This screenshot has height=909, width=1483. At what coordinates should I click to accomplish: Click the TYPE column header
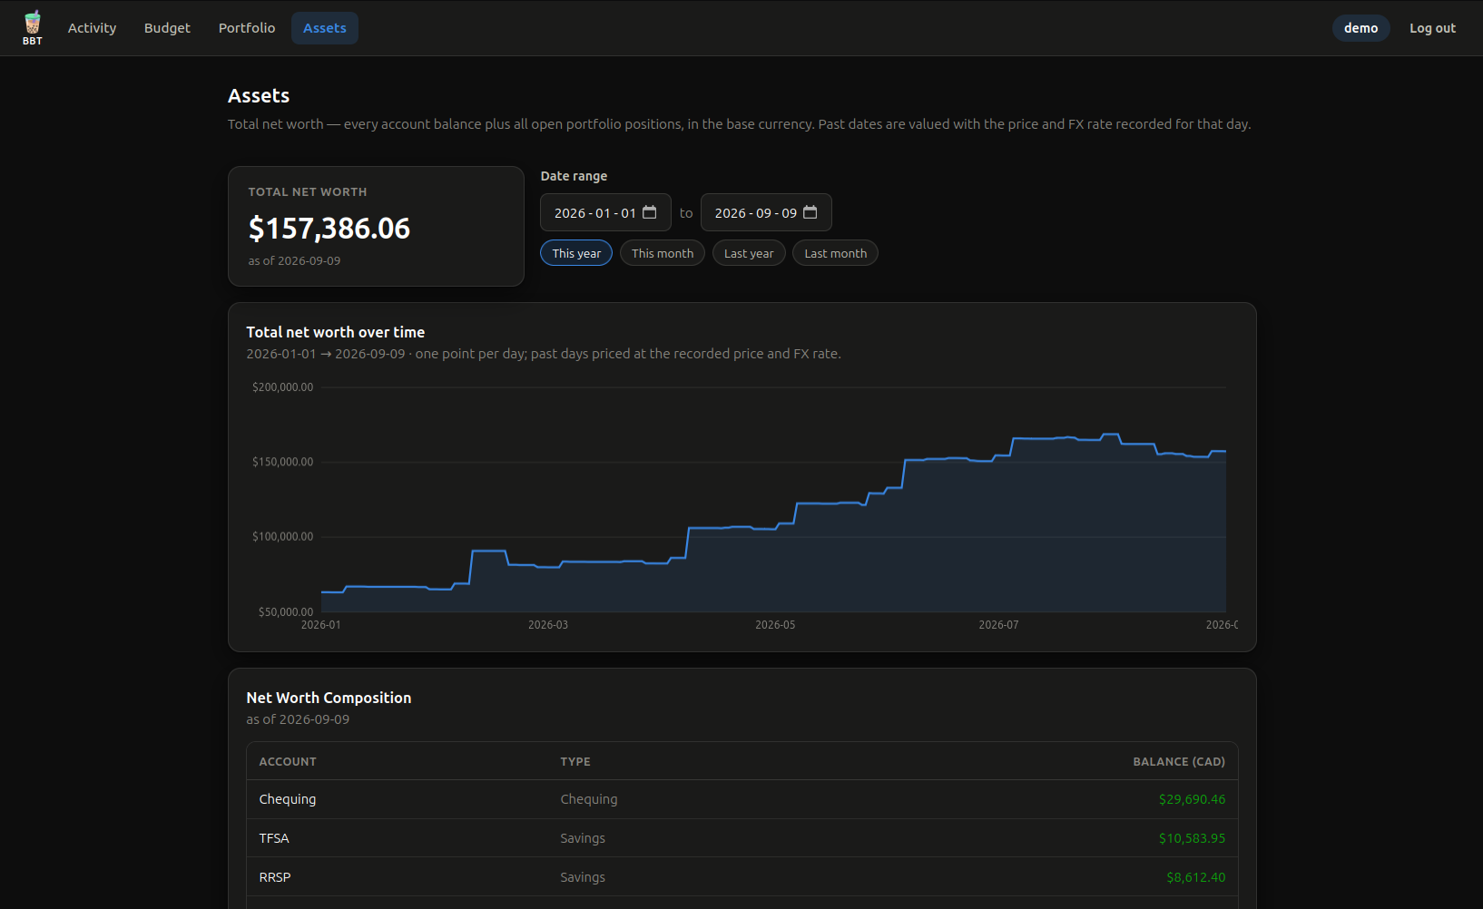pyautogui.click(x=575, y=762)
